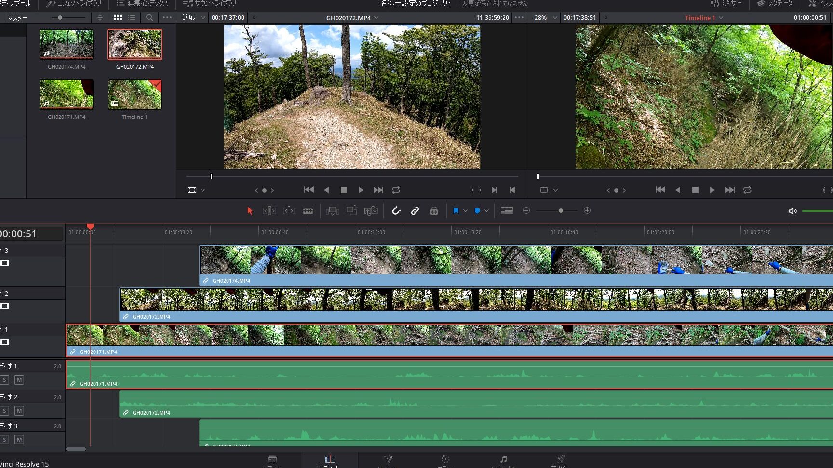
Task: Click the timeline zoom-in plus icon
Action: coord(587,210)
